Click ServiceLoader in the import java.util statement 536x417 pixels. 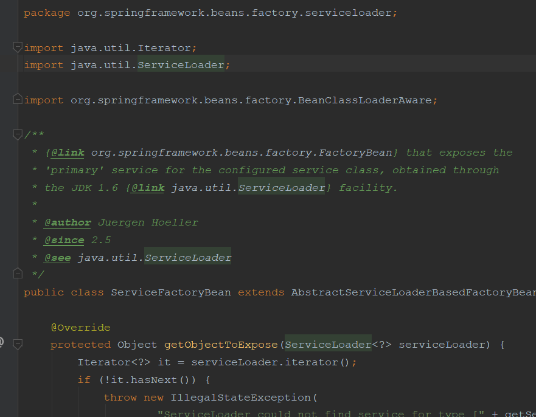click(181, 65)
